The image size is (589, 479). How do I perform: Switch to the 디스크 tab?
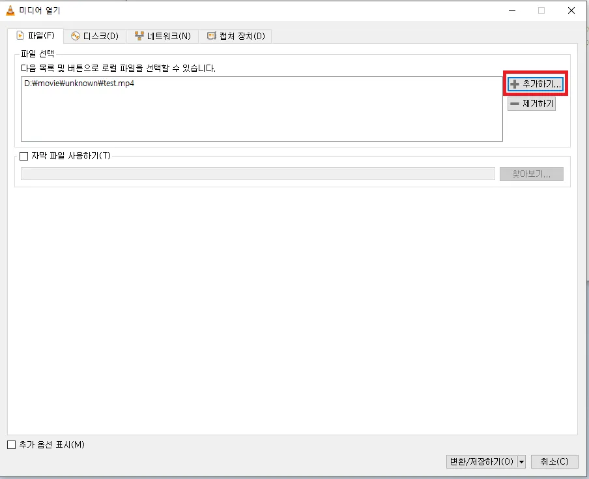(95, 36)
